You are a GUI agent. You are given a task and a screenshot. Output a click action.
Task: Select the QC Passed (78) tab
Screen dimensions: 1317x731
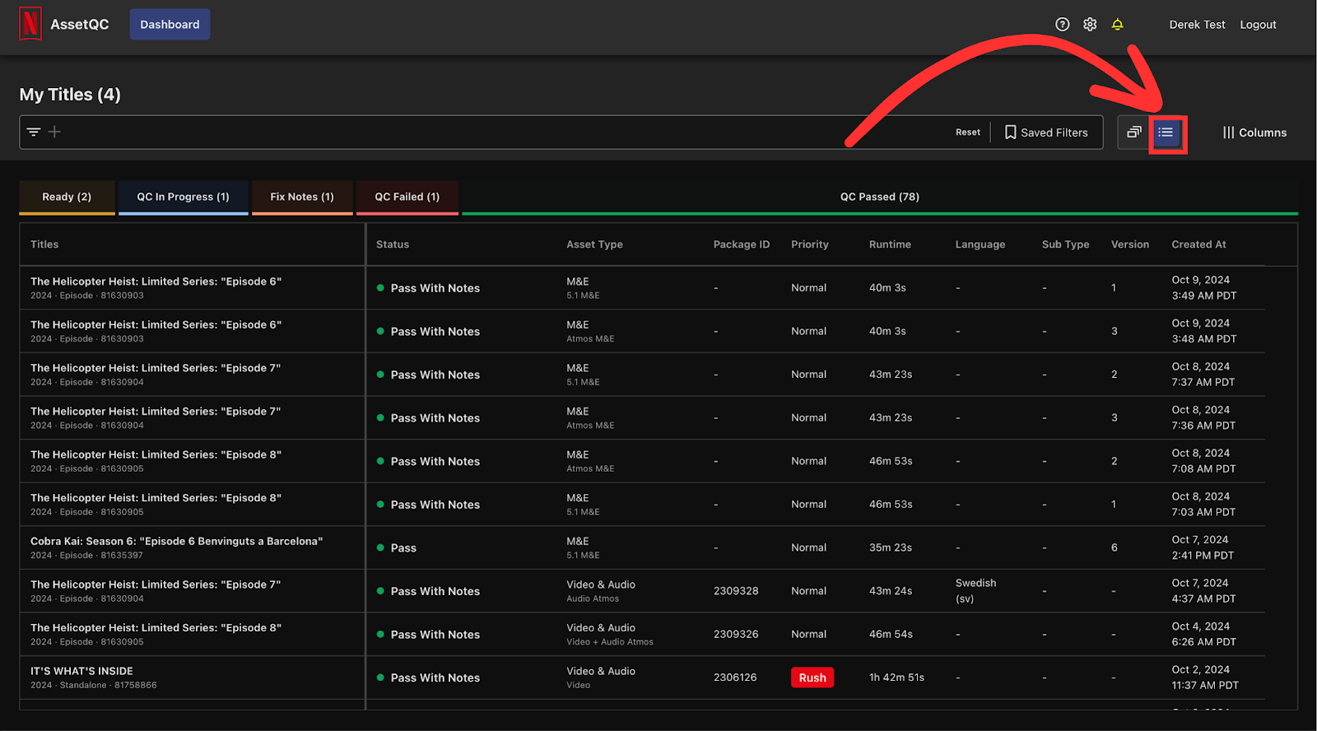[x=879, y=197]
